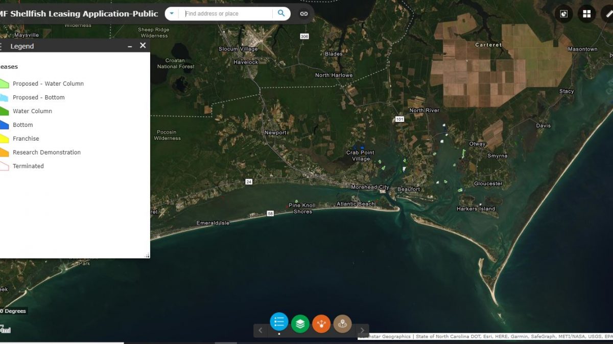Expand the search source dropdown arrow
The image size is (613, 344).
pyautogui.click(x=172, y=14)
